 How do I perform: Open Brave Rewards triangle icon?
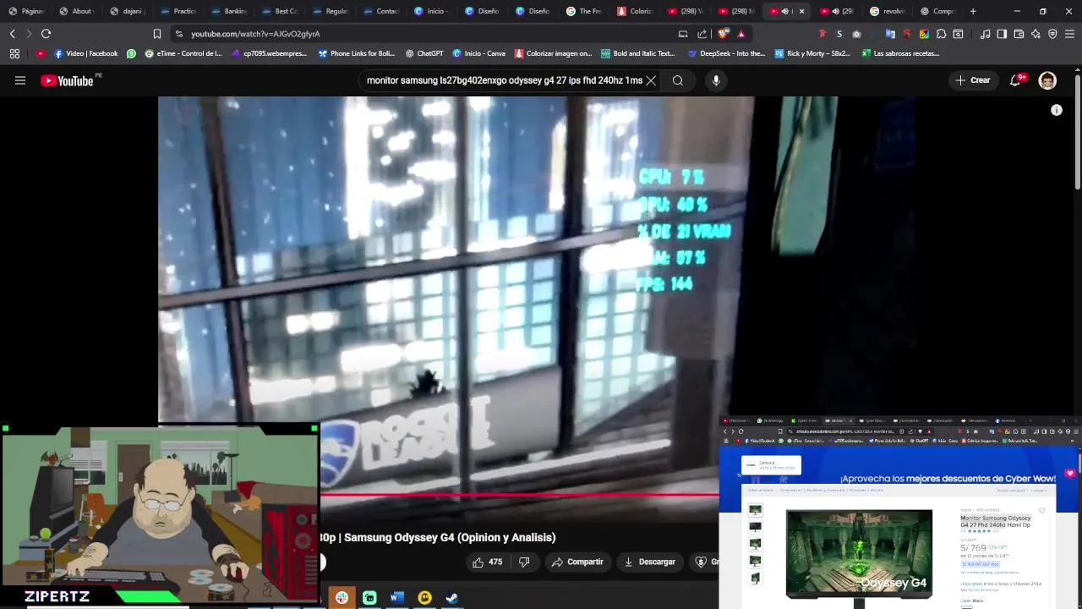741,34
